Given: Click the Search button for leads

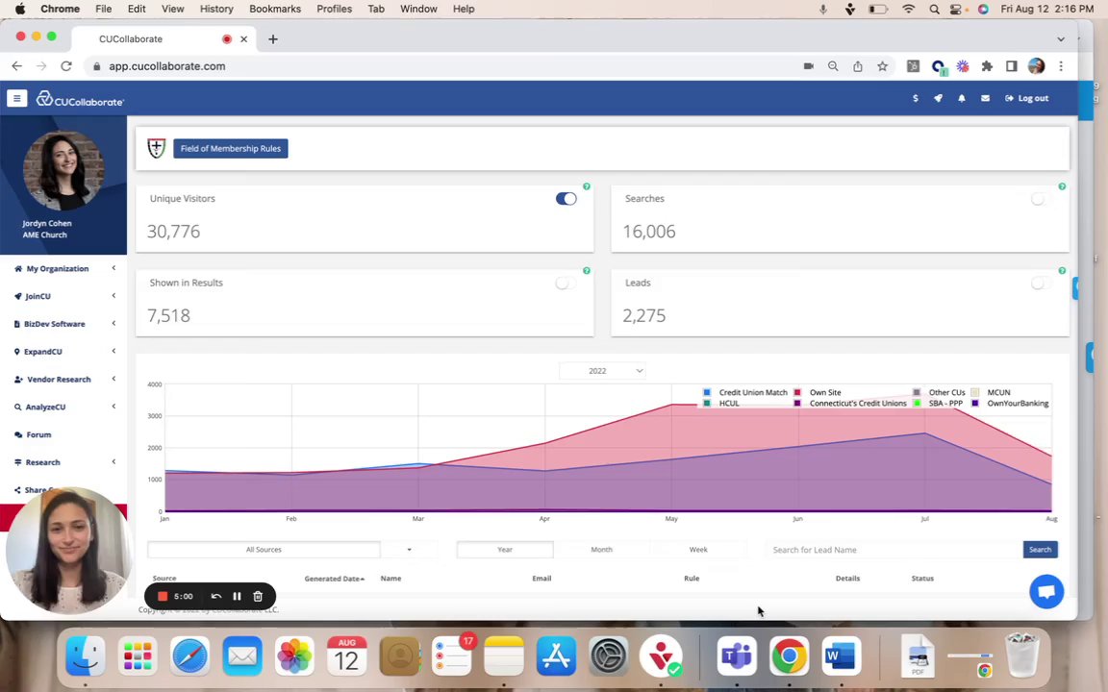Looking at the screenshot, I should [x=1040, y=550].
